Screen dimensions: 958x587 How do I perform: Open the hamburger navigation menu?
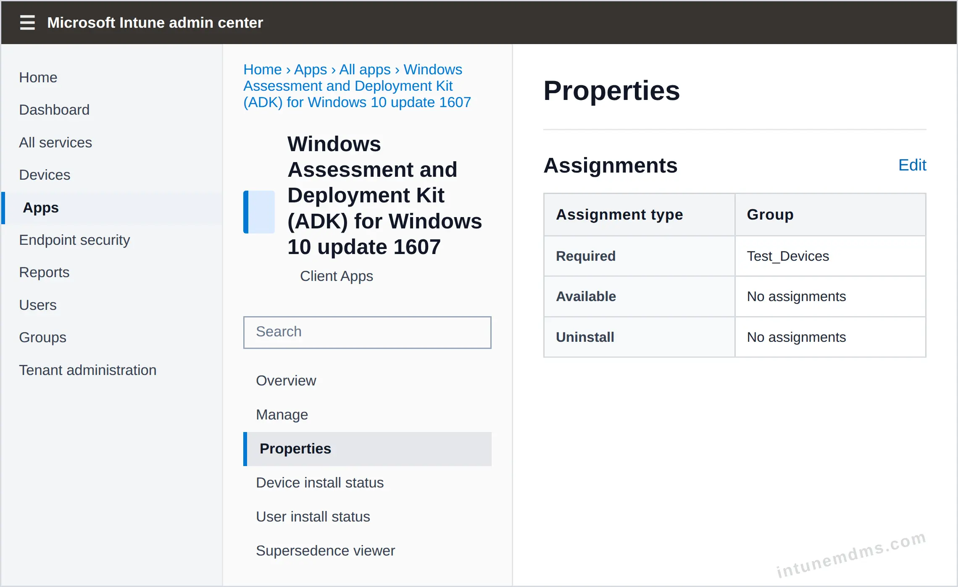27,22
